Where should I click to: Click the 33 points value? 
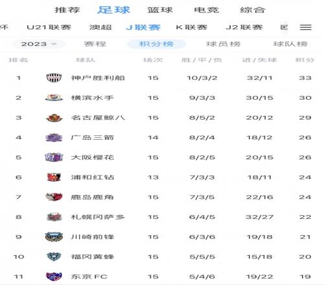(305, 78)
